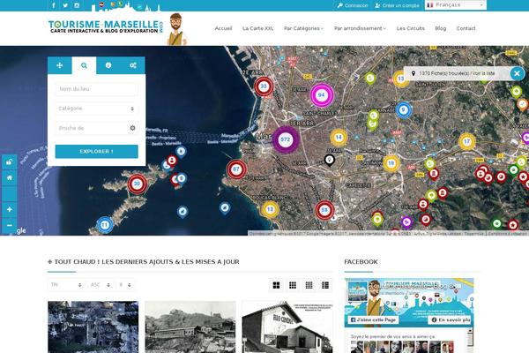Click the Facebook widget scrollbar

[470, 340]
